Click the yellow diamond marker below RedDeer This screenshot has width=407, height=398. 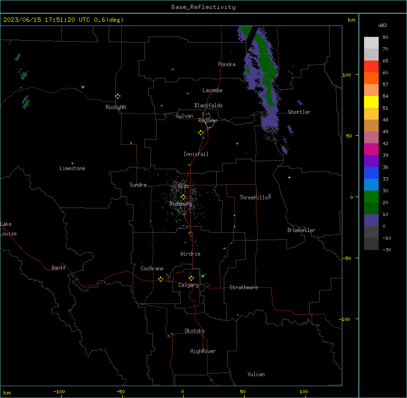(201, 133)
